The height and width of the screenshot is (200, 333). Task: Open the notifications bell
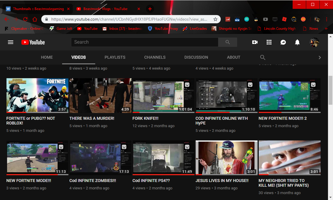[x=297, y=42]
